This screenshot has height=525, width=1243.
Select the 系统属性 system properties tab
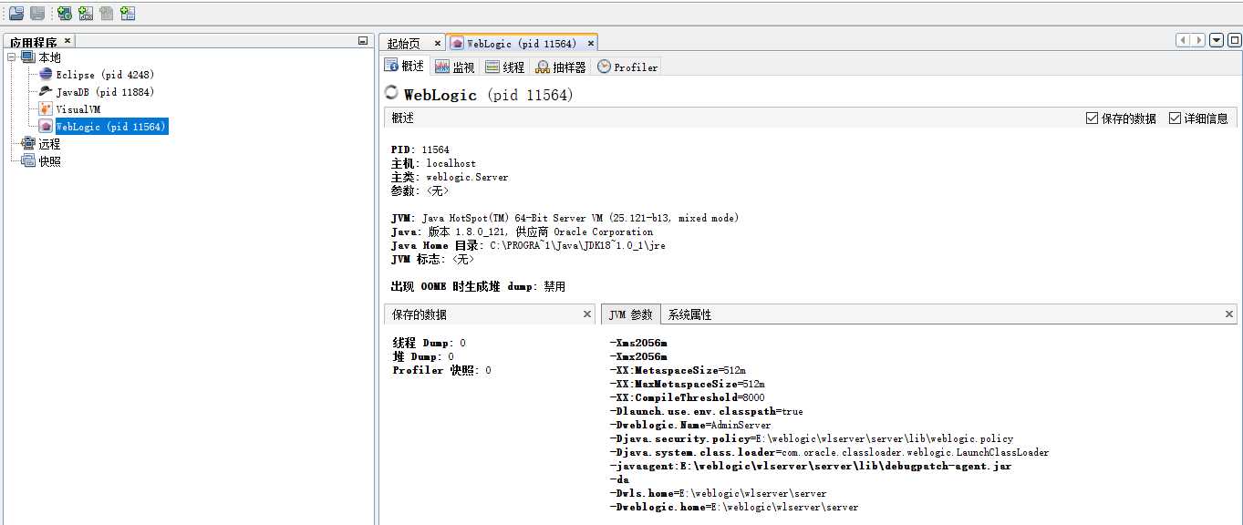[689, 314]
